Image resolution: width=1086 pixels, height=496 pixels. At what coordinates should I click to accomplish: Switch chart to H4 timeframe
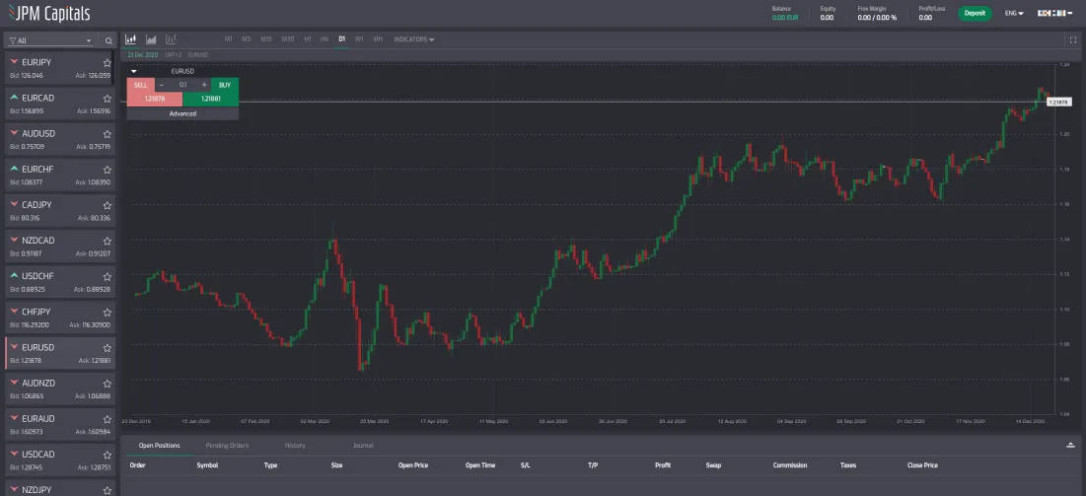click(325, 39)
